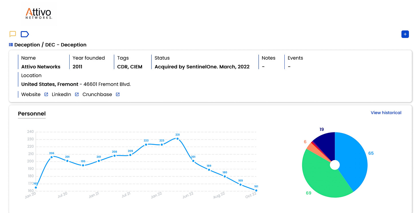The image size is (417, 213).
Task: Click the United States, Fremont location text
Action: click(50, 84)
